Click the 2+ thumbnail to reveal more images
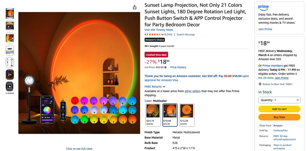308x151 pixels. point(9,75)
